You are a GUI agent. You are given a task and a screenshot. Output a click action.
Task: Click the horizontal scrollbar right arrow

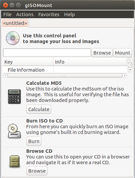[125, 75]
